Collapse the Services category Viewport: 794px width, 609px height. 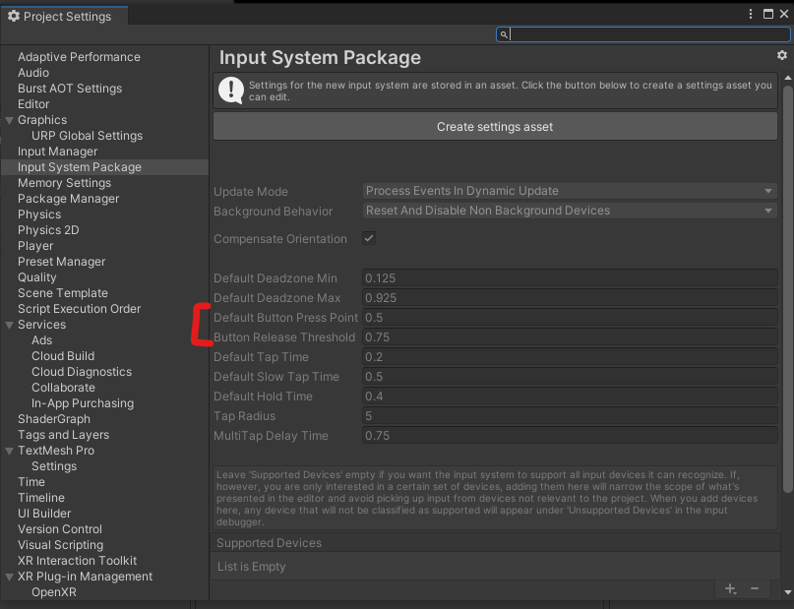pyautogui.click(x=9, y=325)
